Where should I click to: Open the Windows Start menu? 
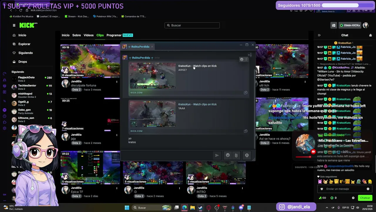click(127, 208)
